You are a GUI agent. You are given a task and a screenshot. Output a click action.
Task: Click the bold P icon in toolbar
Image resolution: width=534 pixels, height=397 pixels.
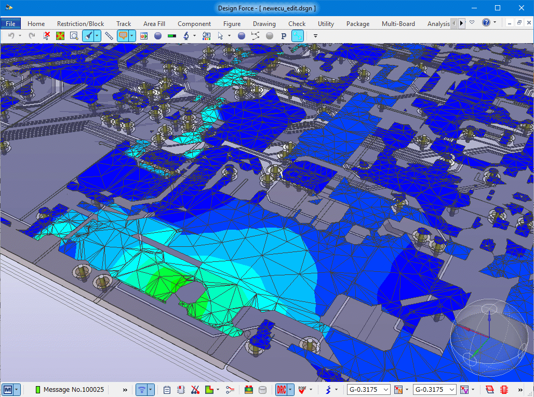click(283, 36)
